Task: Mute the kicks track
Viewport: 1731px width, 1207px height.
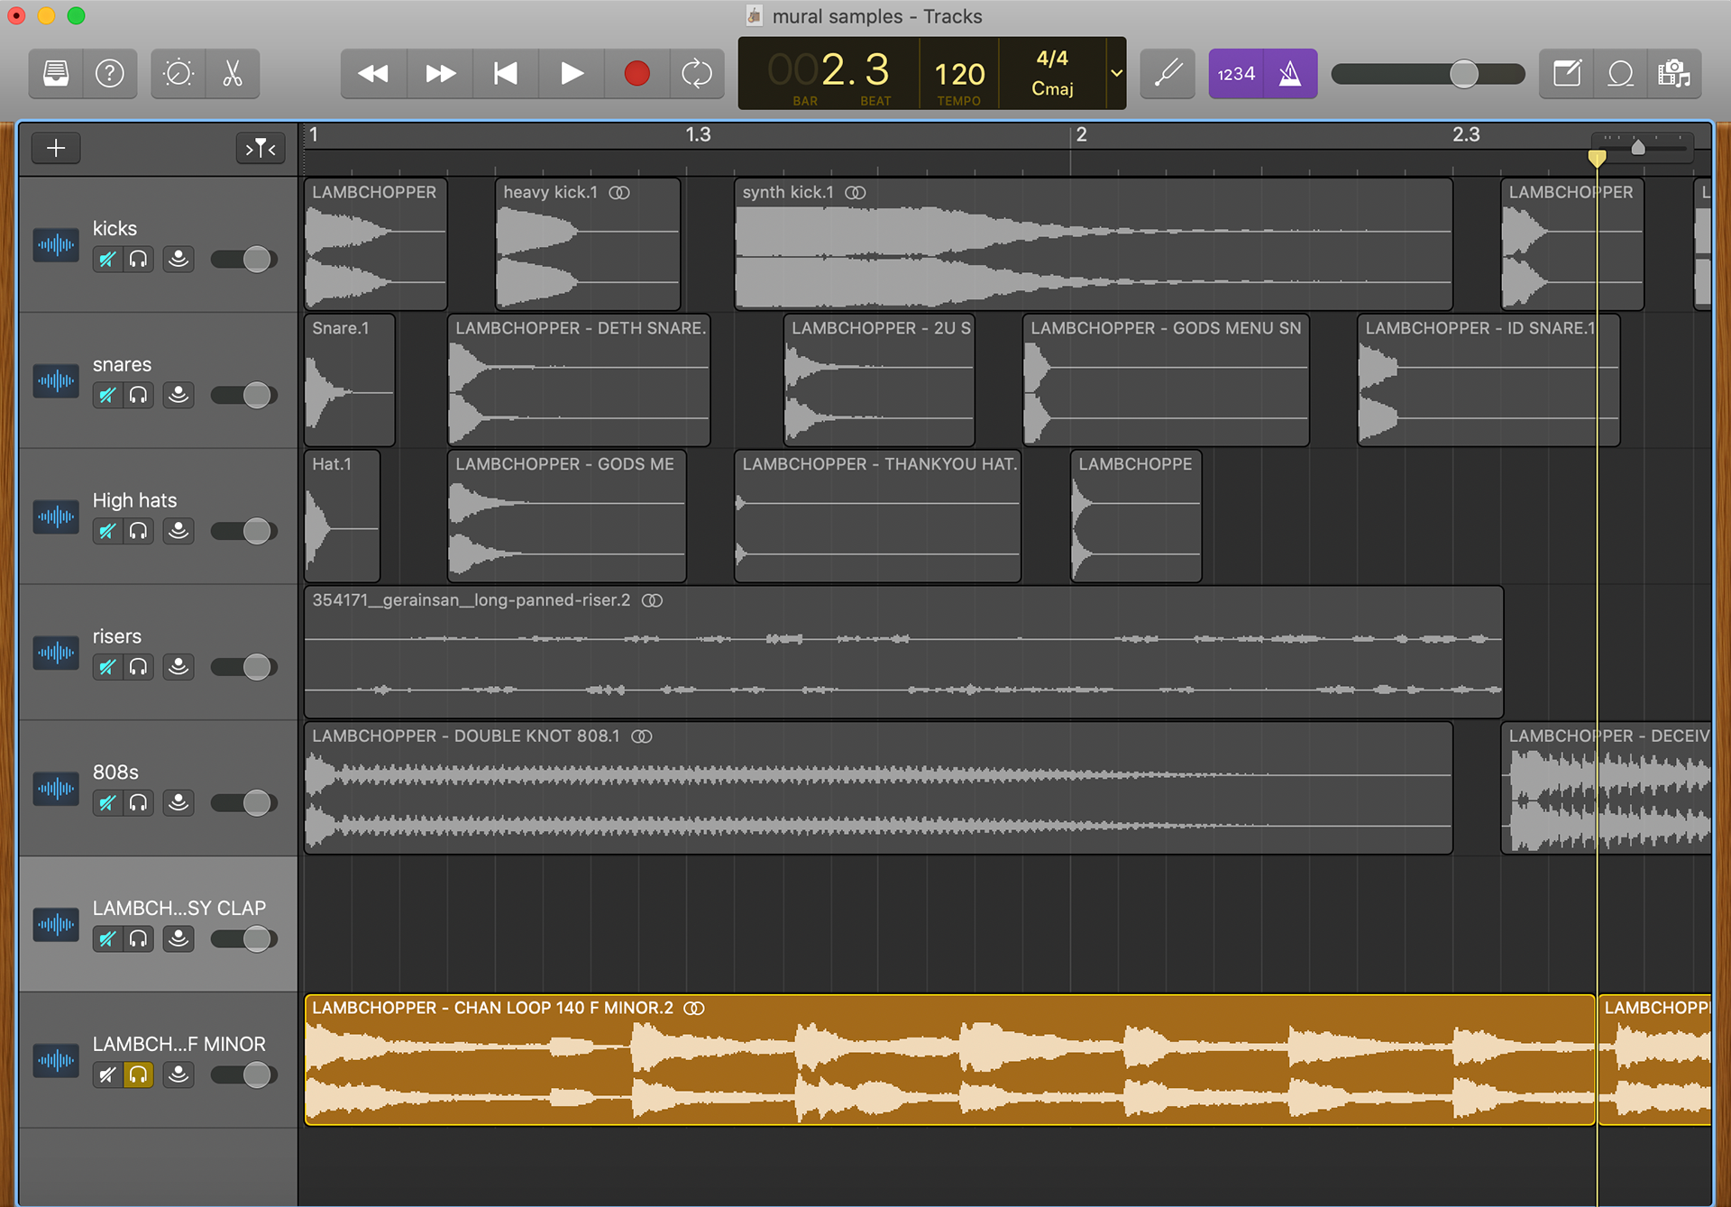Action: point(107,260)
